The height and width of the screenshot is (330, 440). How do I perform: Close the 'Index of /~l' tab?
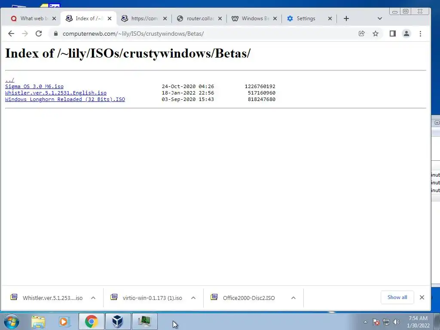(110, 18)
